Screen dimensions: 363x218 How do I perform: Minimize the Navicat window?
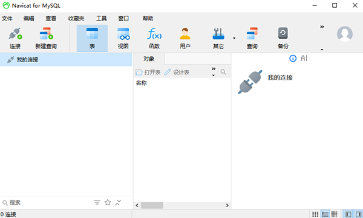click(315, 5)
